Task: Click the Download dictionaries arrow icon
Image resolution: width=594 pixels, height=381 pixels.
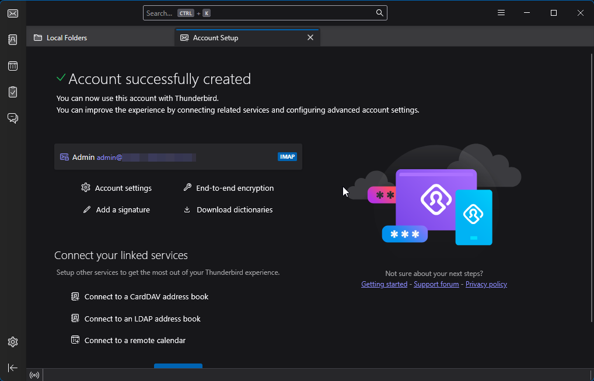Action: pyautogui.click(x=187, y=209)
